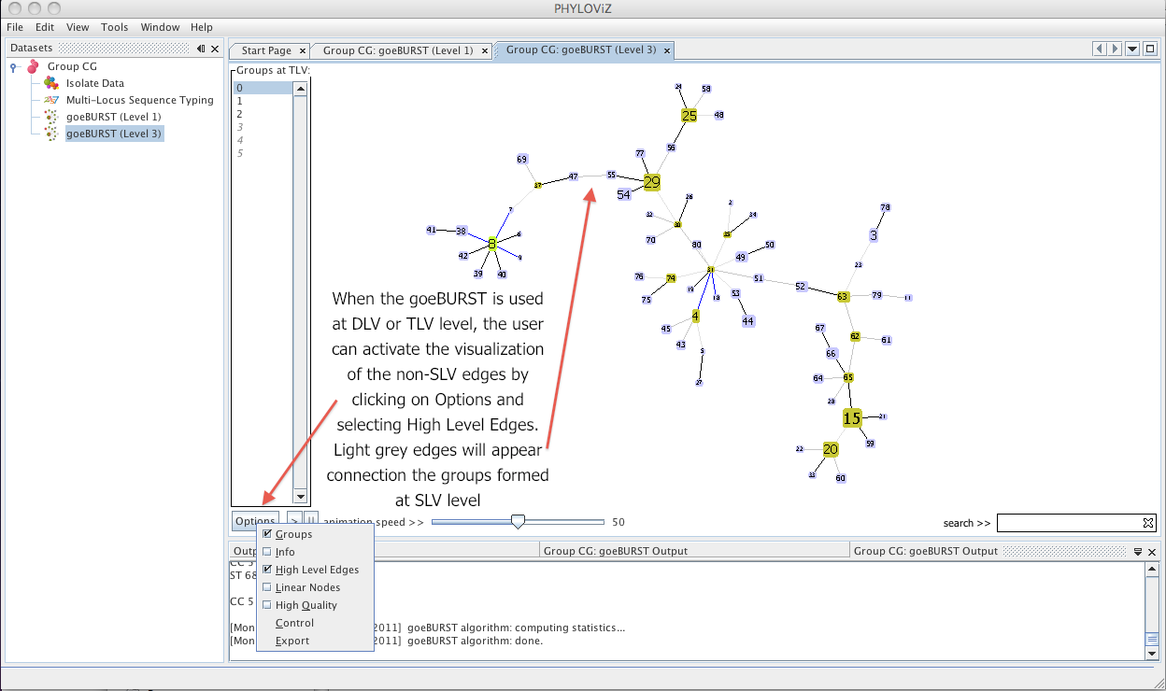This screenshot has height=691, width=1166.
Task: Select green node 8 in the graph
Action: click(x=491, y=244)
